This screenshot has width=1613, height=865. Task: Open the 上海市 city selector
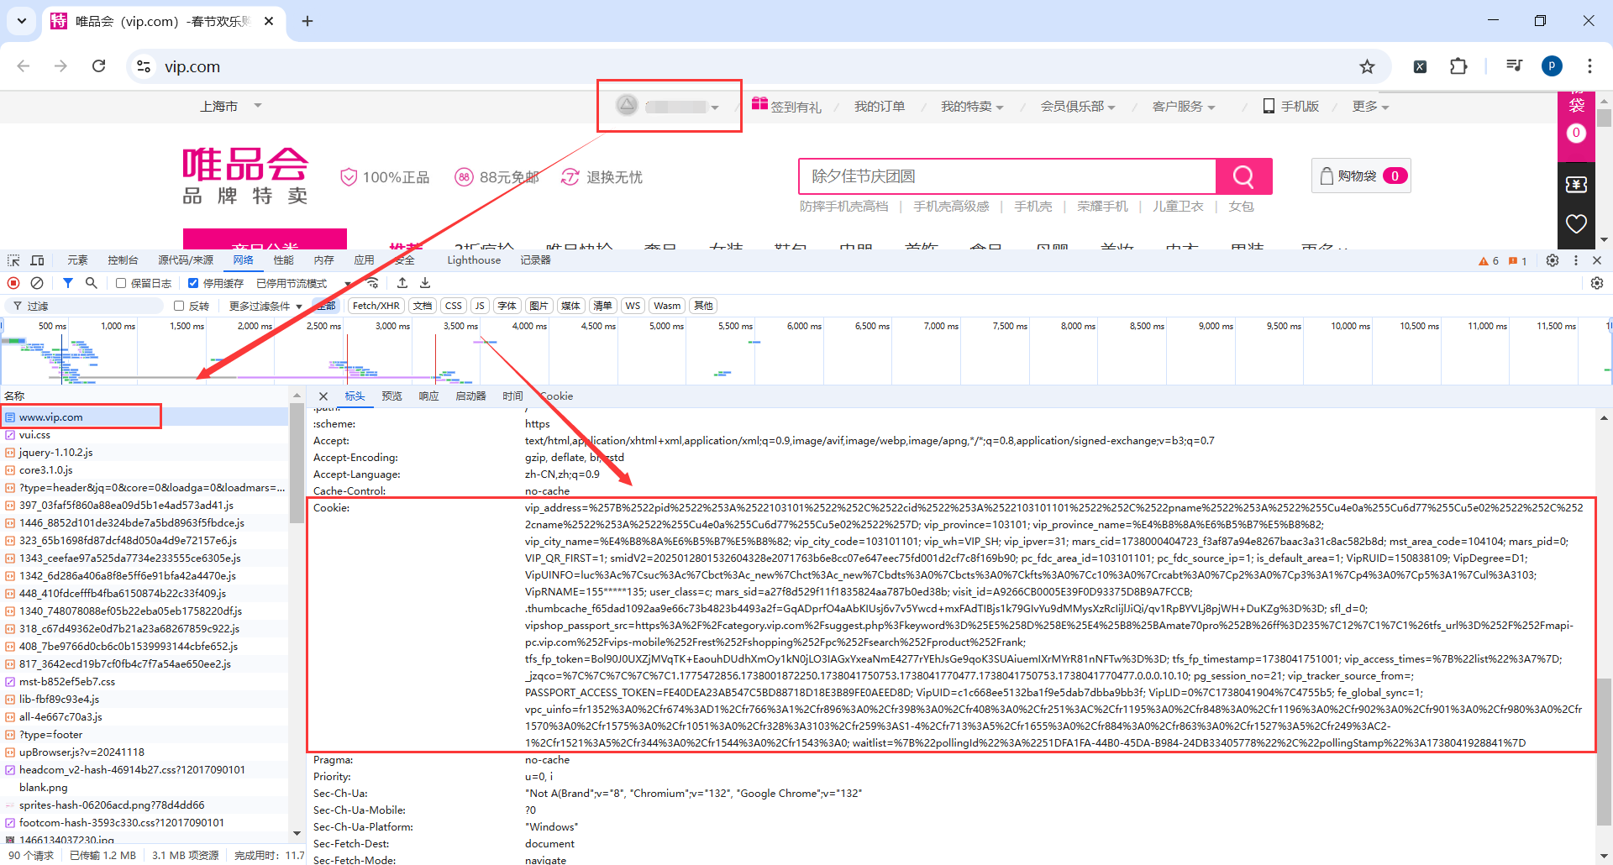click(231, 107)
